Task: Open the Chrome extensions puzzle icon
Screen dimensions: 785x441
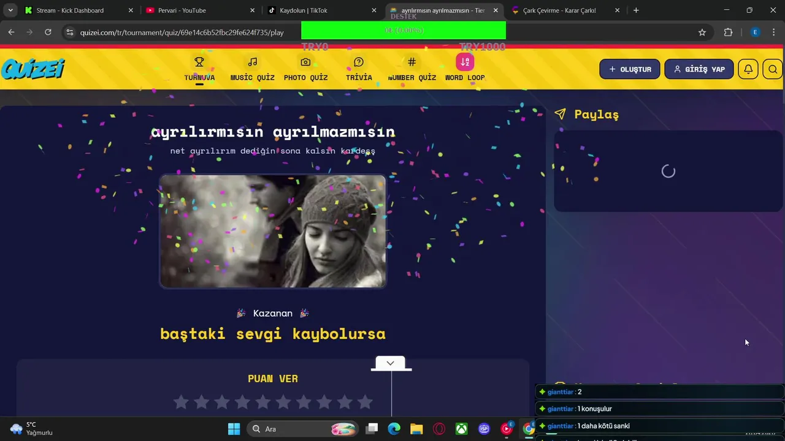Action: pyautogui.click(x=728, y=32)
